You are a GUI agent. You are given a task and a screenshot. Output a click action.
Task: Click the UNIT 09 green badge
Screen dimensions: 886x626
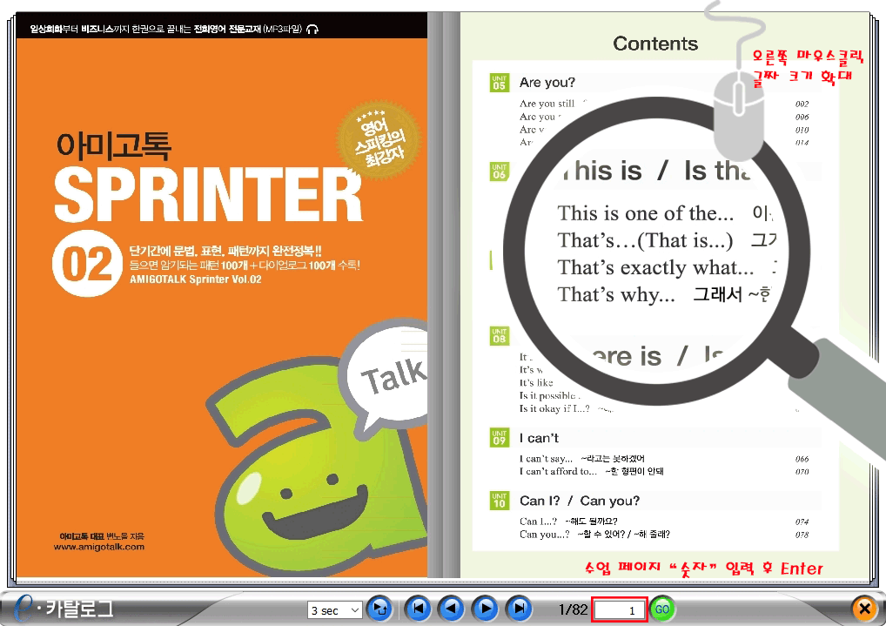pos(499,438)
